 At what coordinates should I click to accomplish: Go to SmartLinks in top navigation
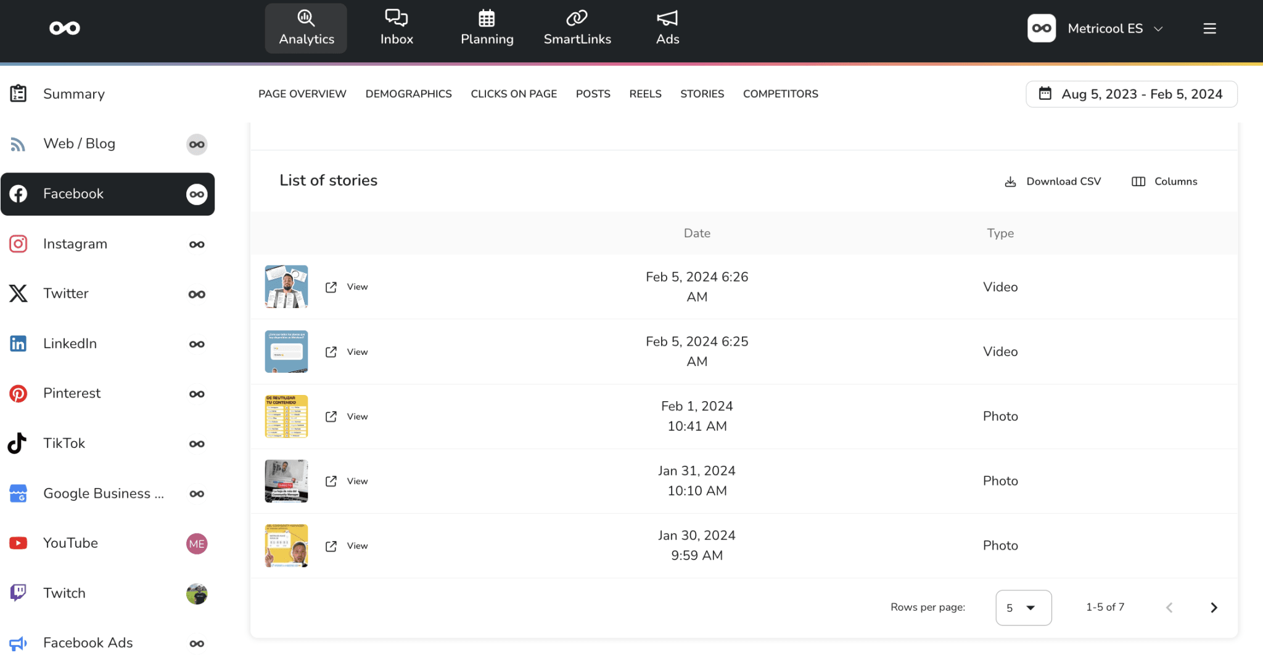click(x=577, y=28)
